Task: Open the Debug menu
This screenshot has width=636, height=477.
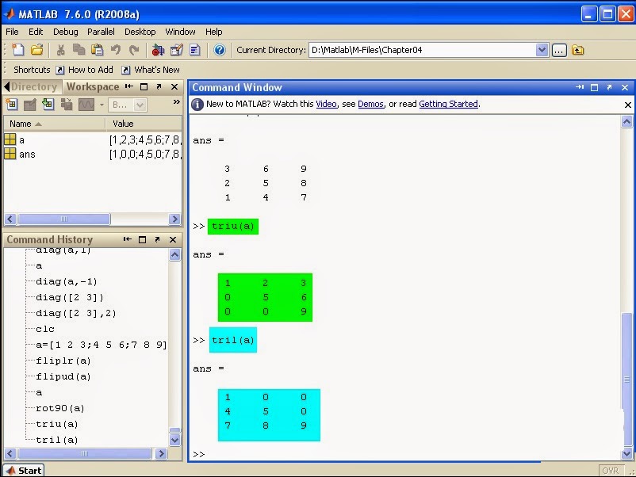Action: coord(65,32)
